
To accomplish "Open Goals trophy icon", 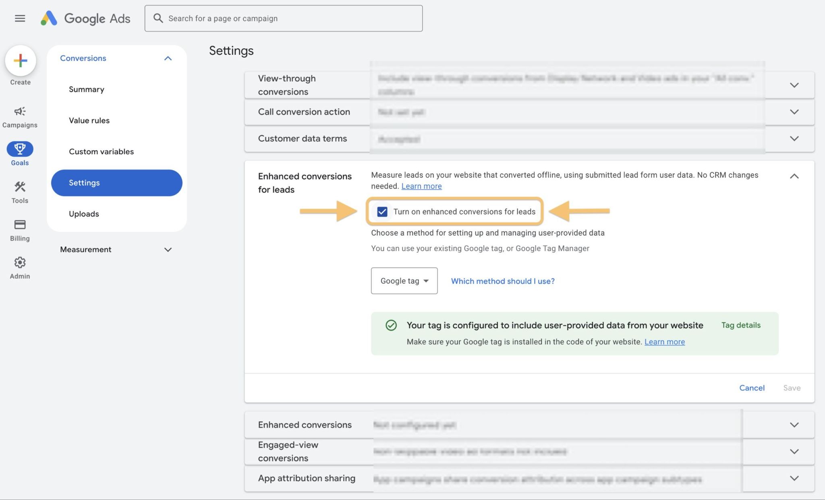I will pyautogui.click(x=20, y=149).
